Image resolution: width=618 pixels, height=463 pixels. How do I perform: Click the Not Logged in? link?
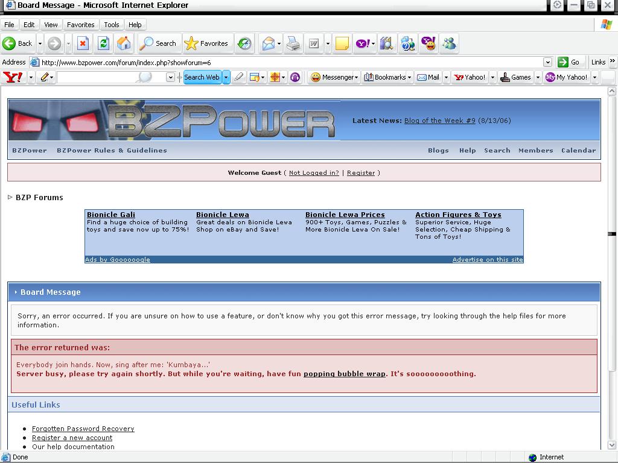click(314, 173)
